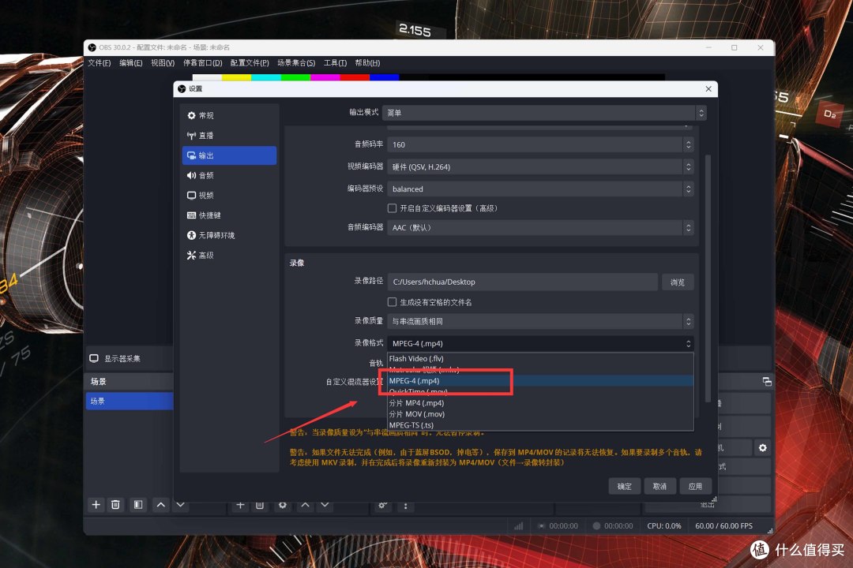Open the 常规 (General) settings page
The height and width of the screenshot is (568, 853).
click(x=229, y=115)
